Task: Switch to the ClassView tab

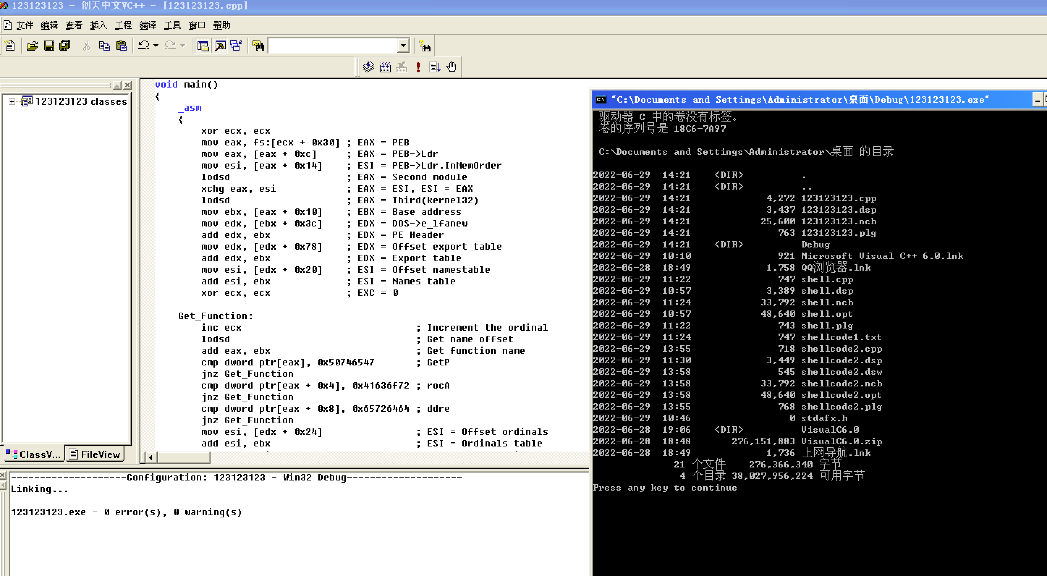Action: point(33,454)
